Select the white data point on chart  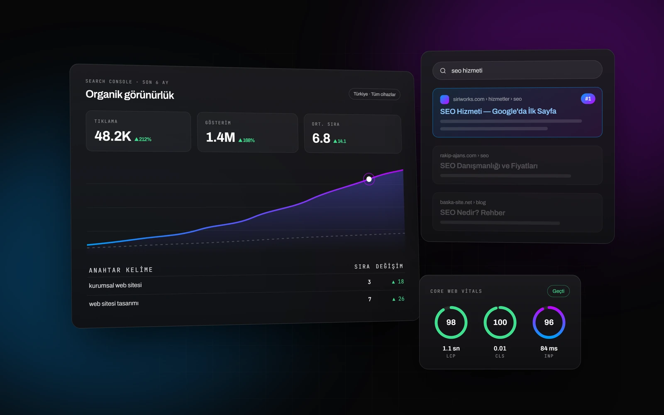pos(369,179)
